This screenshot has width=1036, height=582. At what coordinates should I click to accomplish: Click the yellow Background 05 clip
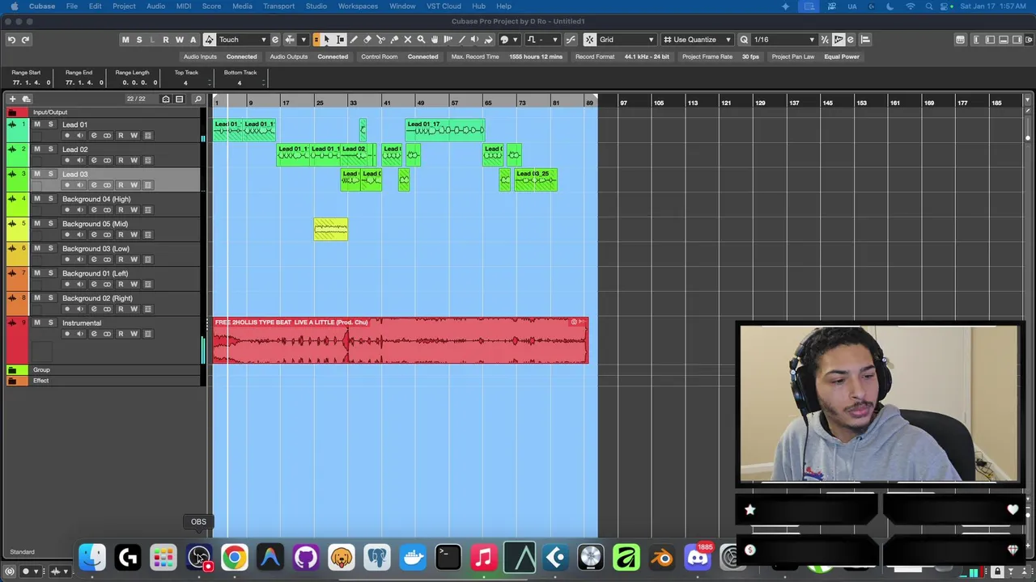(x=330, y=230)
